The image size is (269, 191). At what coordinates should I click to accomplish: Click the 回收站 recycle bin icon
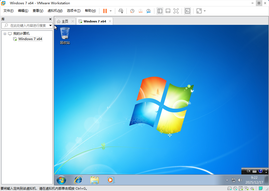(65, 36)
